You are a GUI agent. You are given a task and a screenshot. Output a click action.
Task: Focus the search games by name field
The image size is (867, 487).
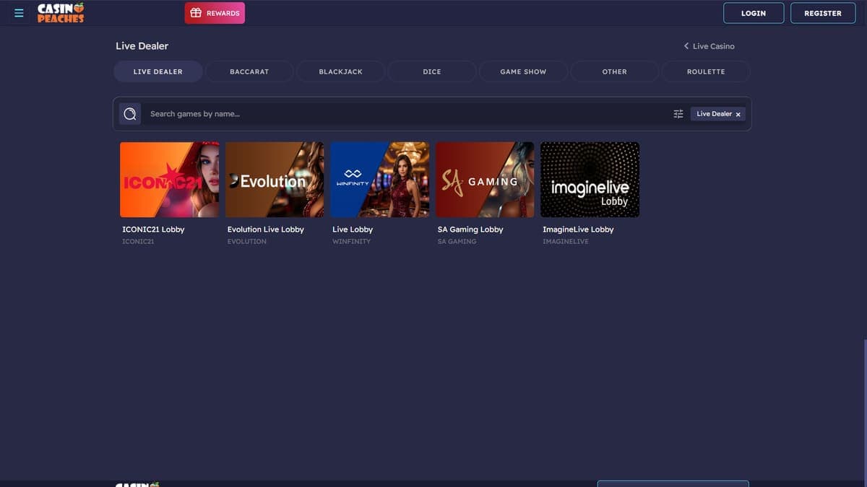pos(405,114)
